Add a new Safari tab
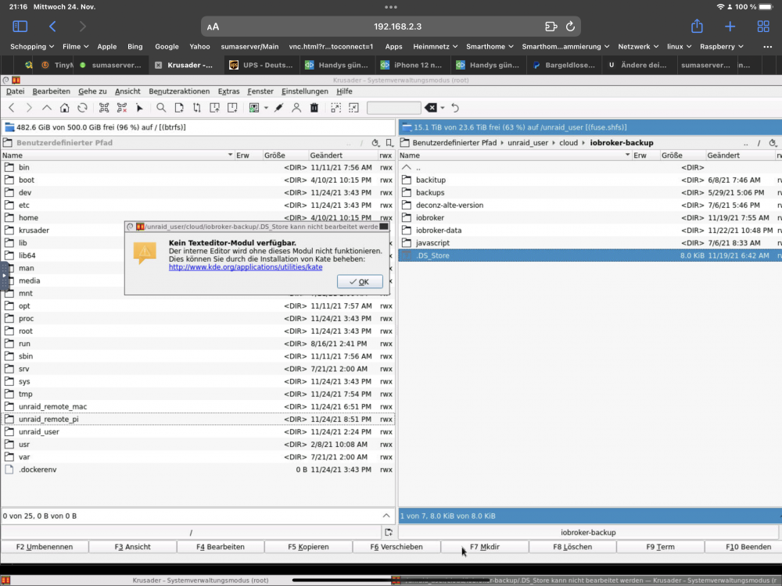The height and width of the screenshot is (586, 782). click(730, 27)
